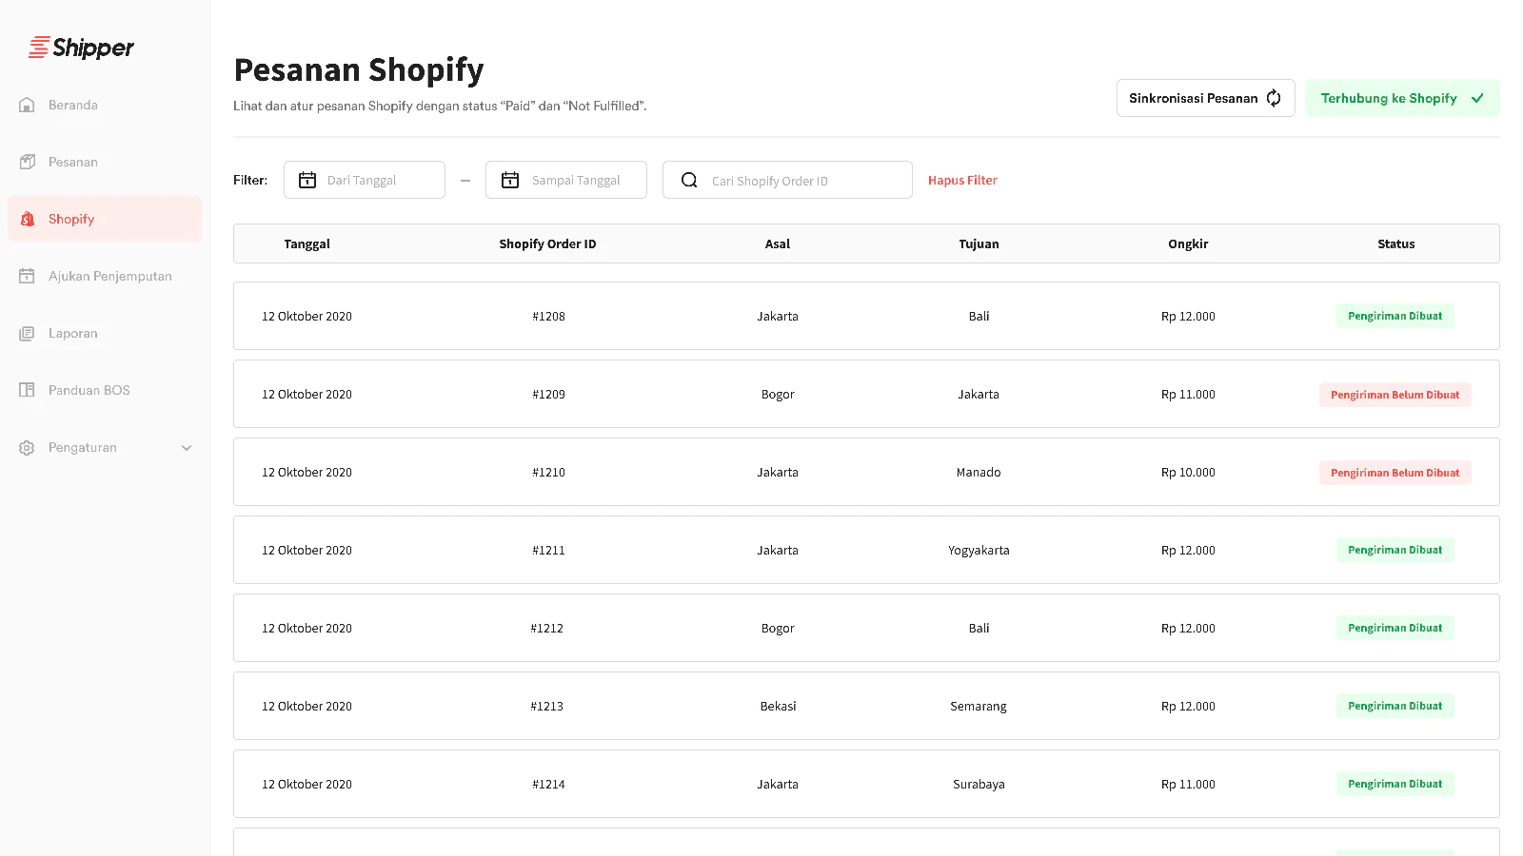The width and height of the screenshot is (1523, 856).
Task: Click the calendar icon in Dari Tanggal
Action: (x=307, y=180)
